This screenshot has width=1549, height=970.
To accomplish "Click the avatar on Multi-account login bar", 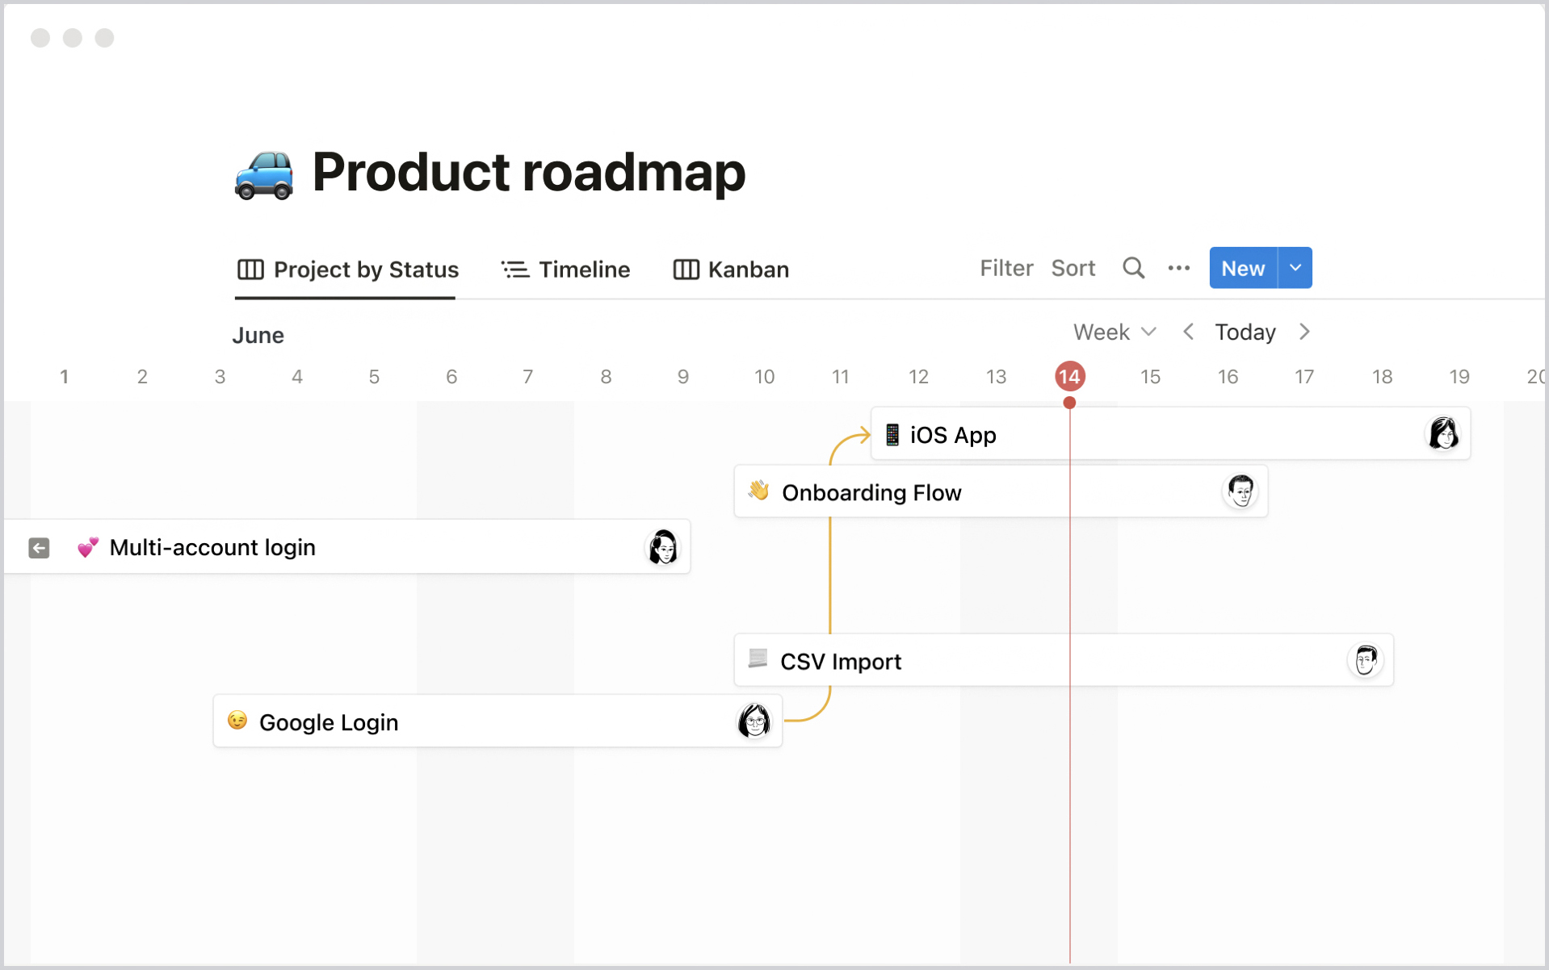I will (663, 547).
